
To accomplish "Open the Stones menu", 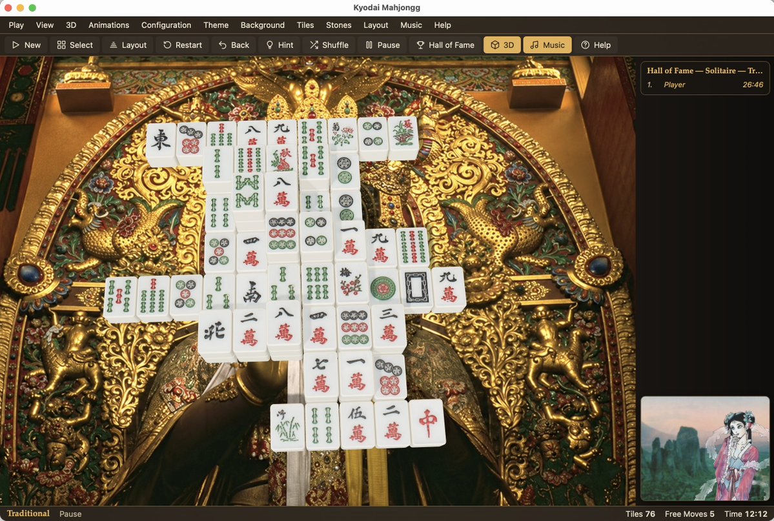I will coord(339,25).
